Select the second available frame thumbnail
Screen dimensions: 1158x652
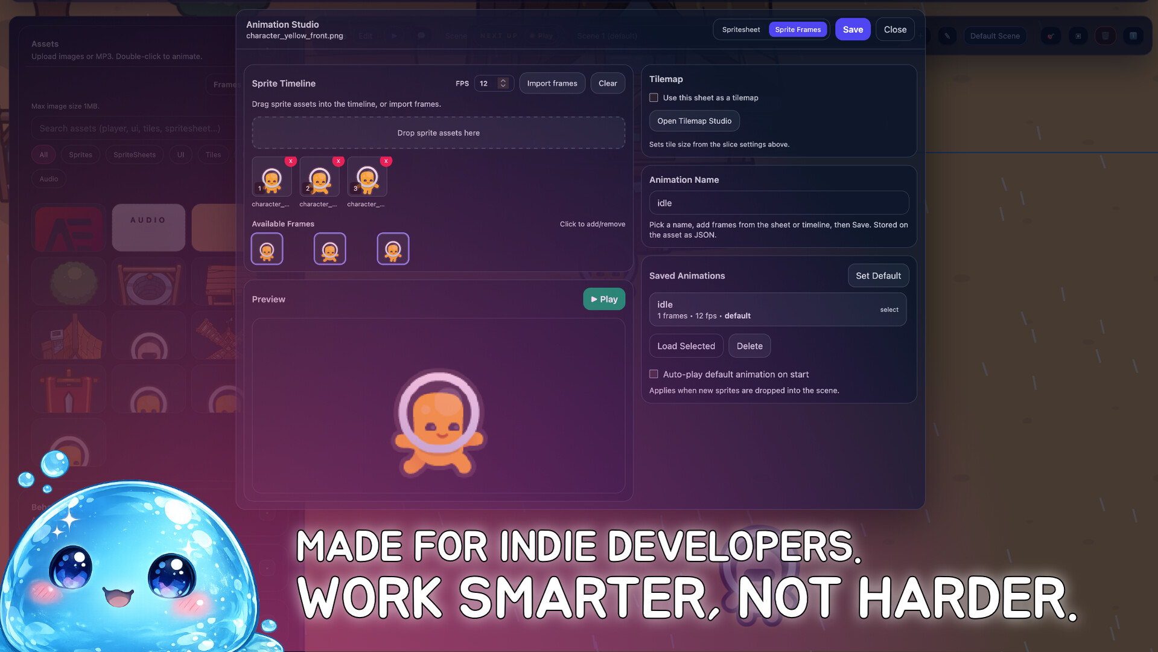click(x=329, y=249)
